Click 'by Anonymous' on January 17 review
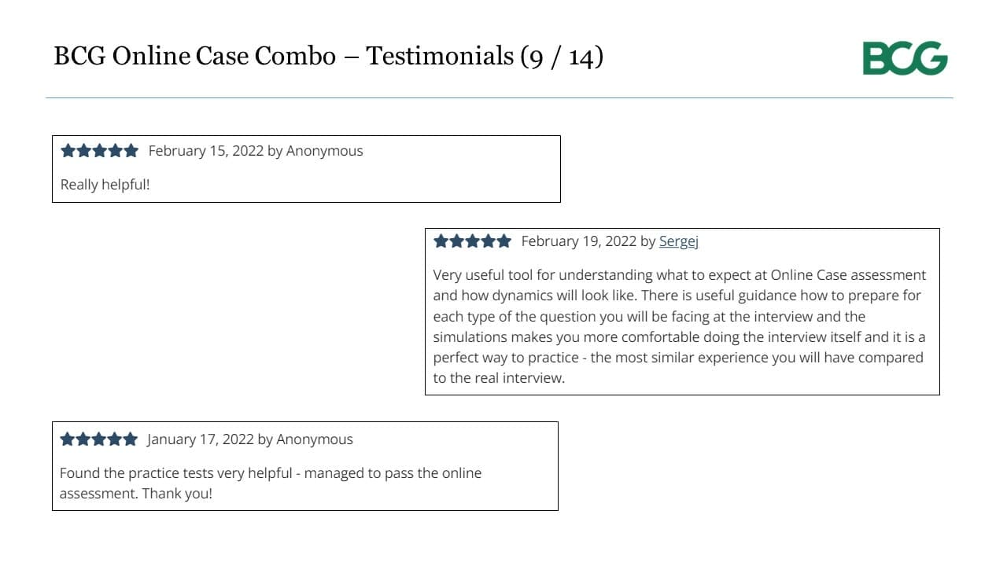 306,439
